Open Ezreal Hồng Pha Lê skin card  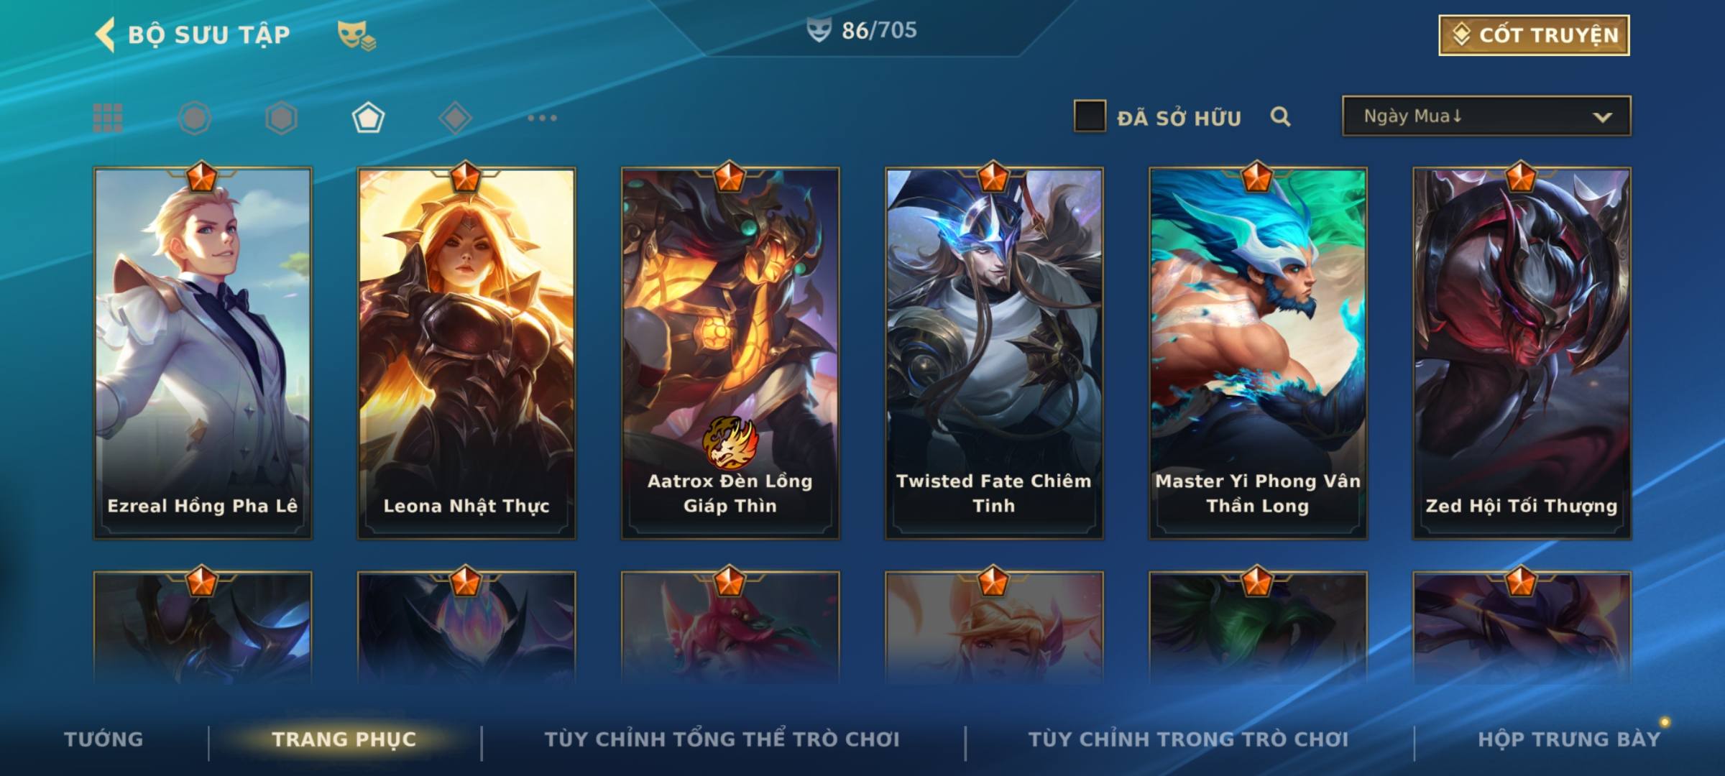coord(203,353)
